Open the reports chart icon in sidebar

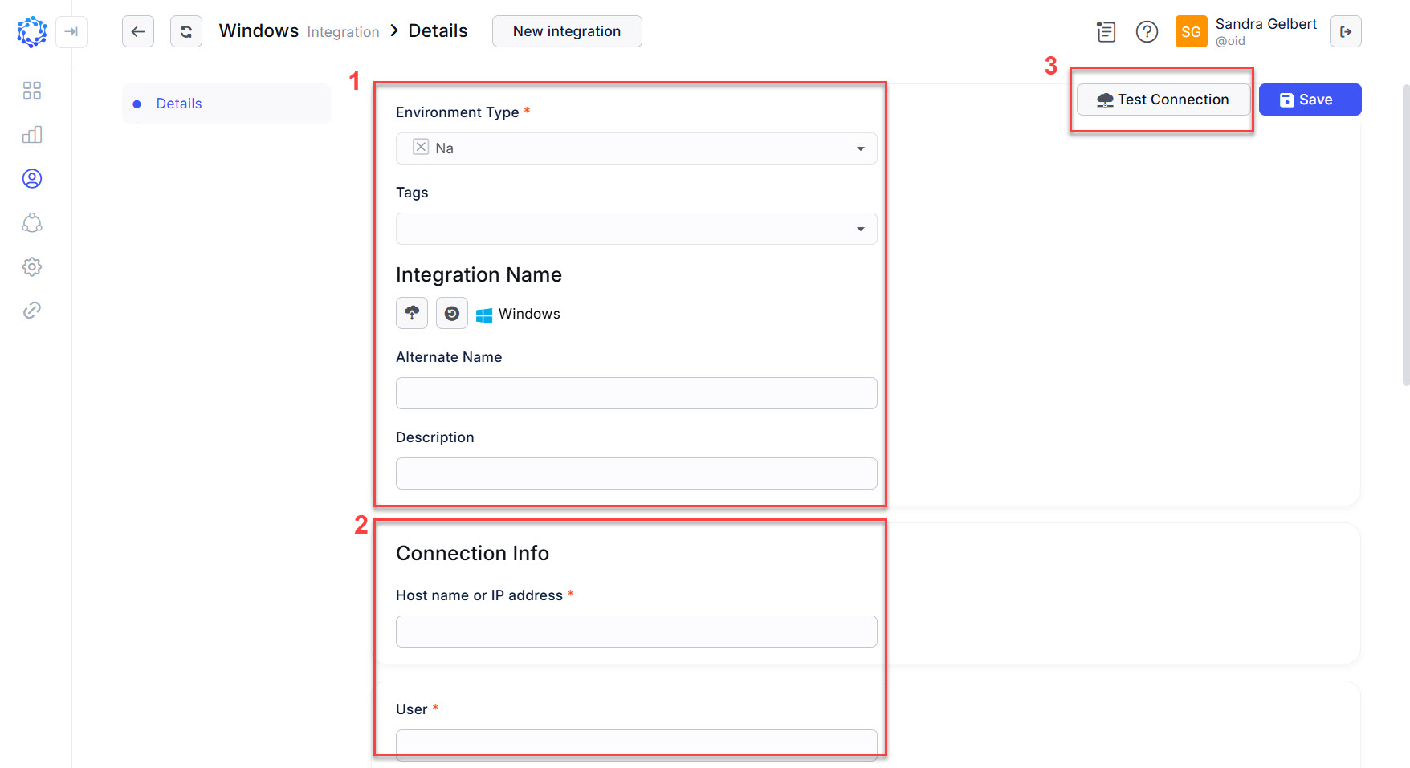click(32, 134)
